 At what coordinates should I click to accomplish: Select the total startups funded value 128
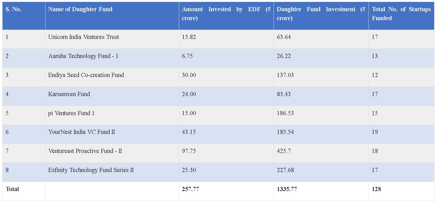click(376, 189)
